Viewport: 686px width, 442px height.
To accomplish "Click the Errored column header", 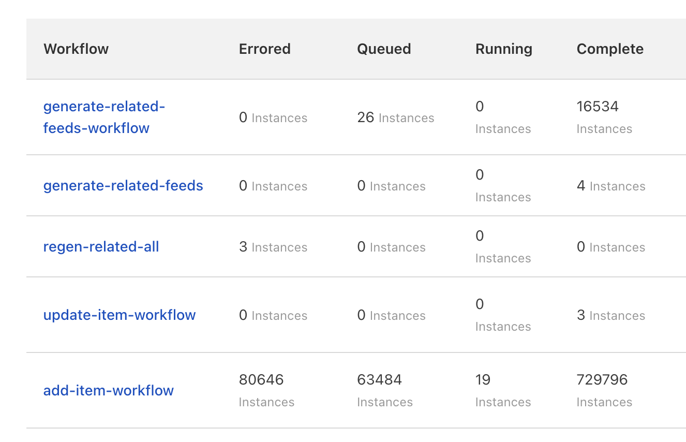I will [x=264, y=49].
